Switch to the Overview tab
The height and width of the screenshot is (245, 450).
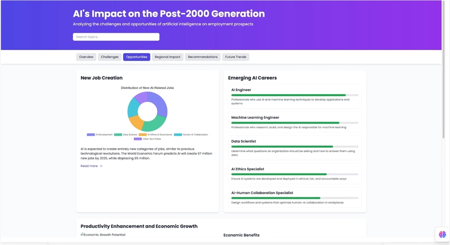86,57
